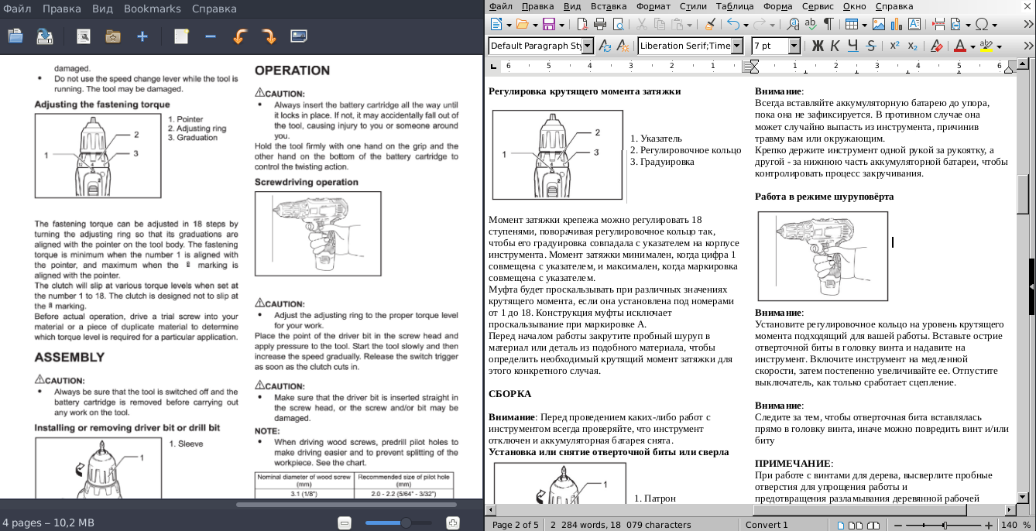Rotate left with the orange arrow icon
This screenshot has width=1036, height=531.
[240, 36]
